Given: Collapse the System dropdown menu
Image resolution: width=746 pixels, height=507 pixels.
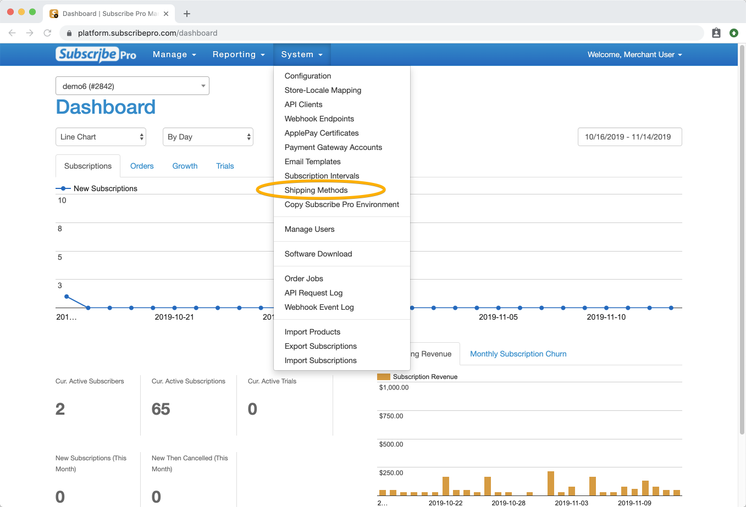Looking at the screenshot, I should (302, 54).
